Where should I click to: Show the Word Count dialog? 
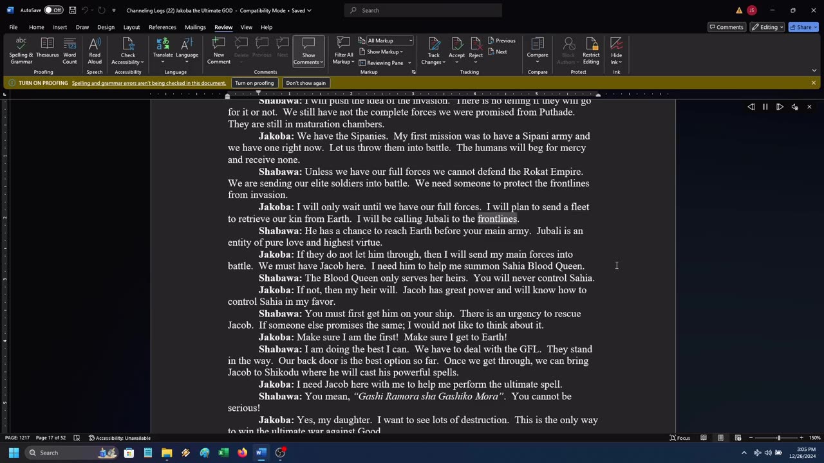click(70, 51)
